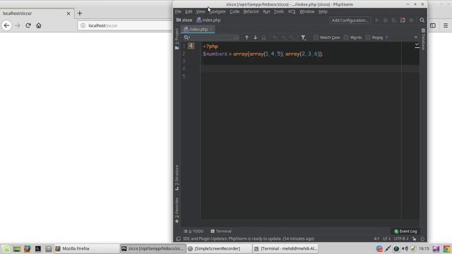Image resolution: width=452 pixels, height=254 pixels.
Task: Go to next occurrence arrow
Action: [x=255, y=37]
